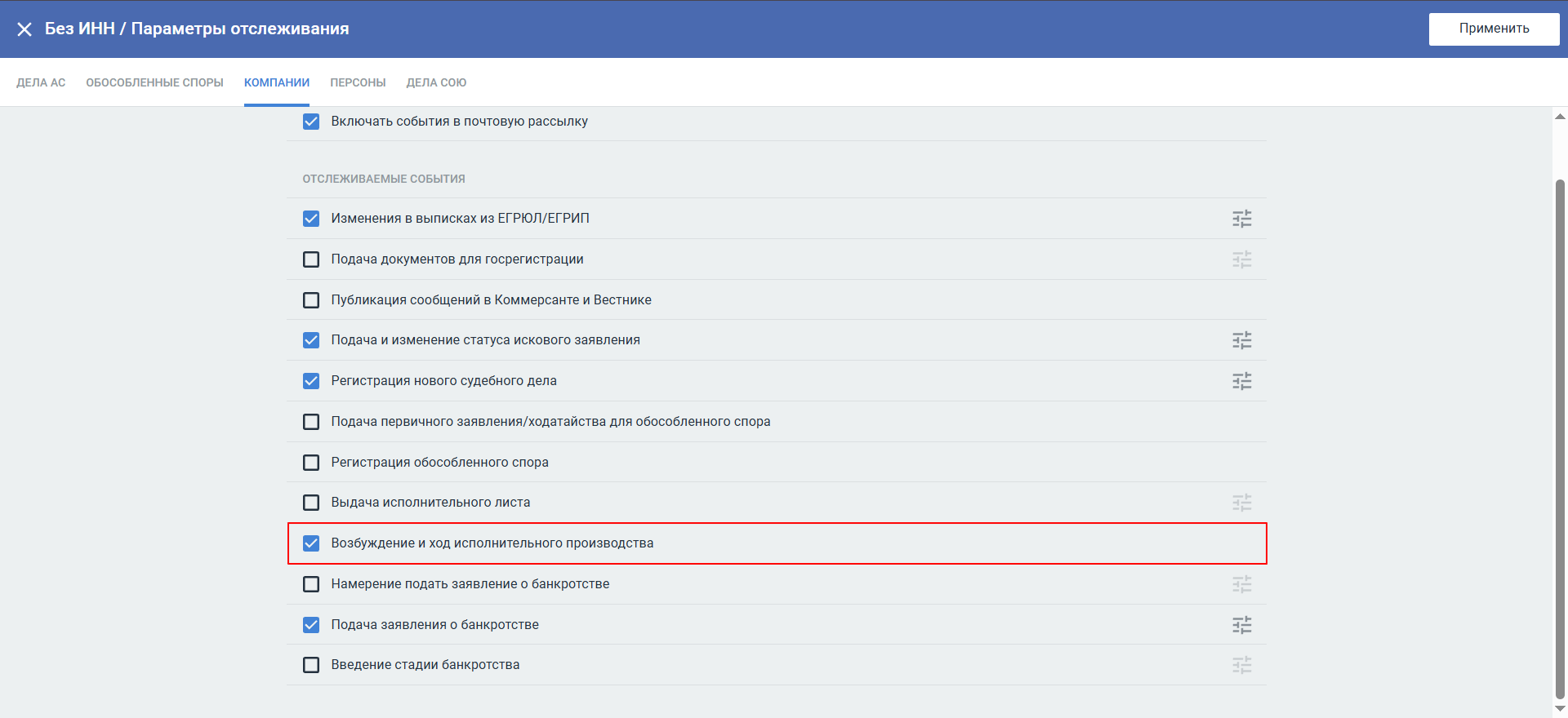
Task: Click the Без ИНН / Параметры отслеживания title
Action: pyautogui.click(x=197, y=29)
